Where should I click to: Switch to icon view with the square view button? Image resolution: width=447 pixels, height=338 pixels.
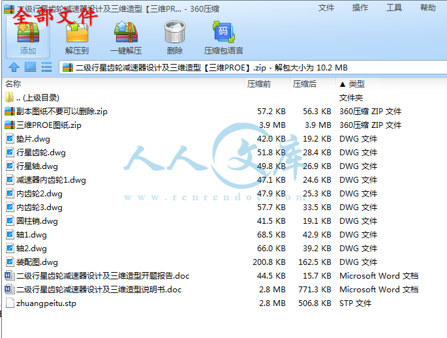coord(30,67)
